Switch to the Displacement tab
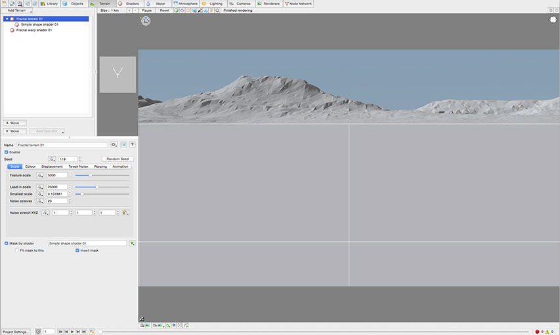Viewport: 560px width, 335px height. pyautogui.click(x=52, y=167)
